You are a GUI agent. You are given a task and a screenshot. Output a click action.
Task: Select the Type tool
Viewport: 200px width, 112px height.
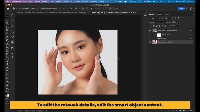tap(7, 71)
